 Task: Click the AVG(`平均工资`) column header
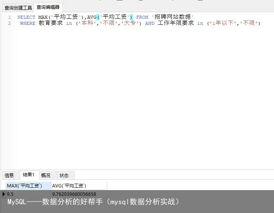point(79,186)
